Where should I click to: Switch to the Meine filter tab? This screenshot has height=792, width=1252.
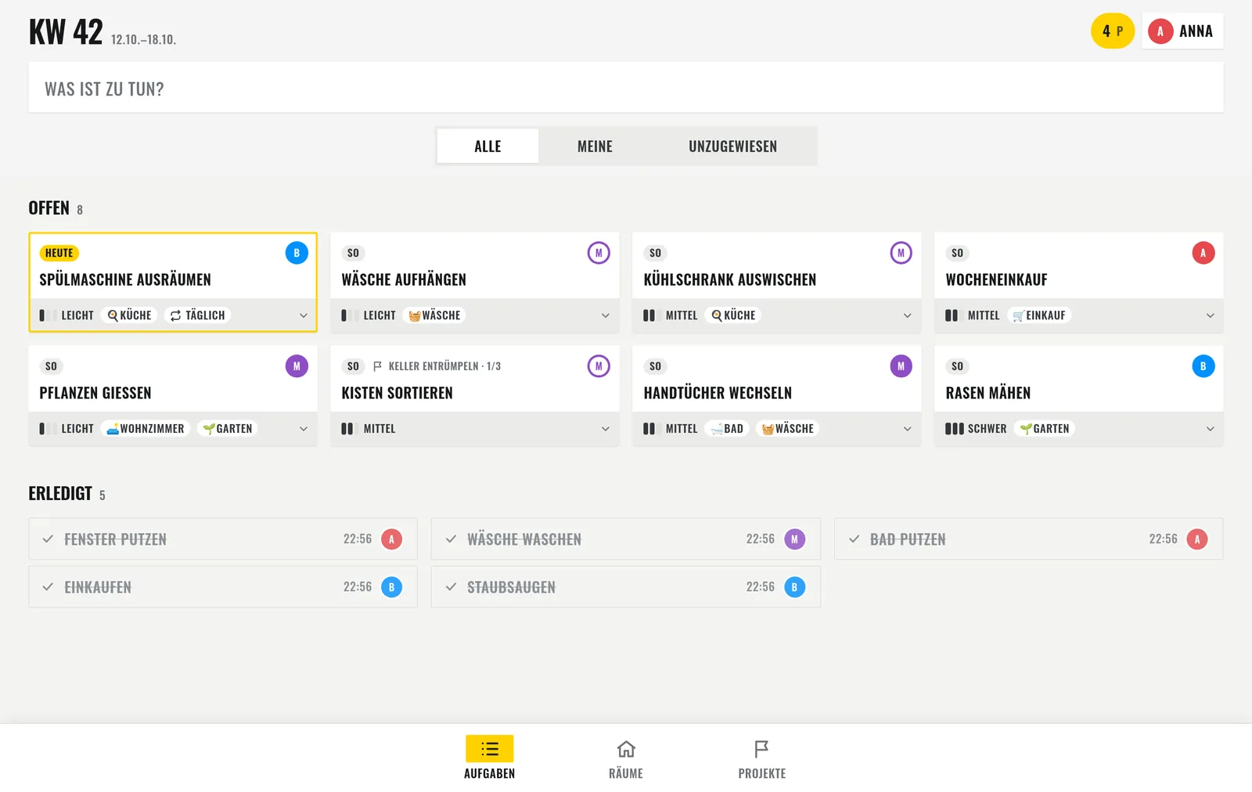595,146
